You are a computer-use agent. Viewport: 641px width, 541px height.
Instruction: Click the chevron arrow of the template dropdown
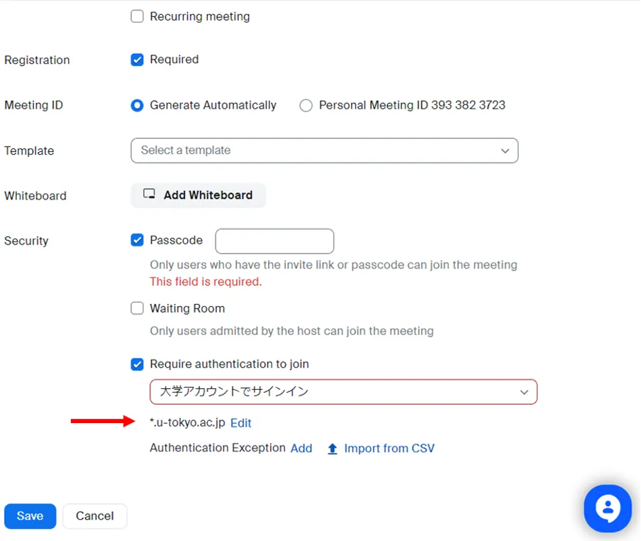click(x=505, y=151)
